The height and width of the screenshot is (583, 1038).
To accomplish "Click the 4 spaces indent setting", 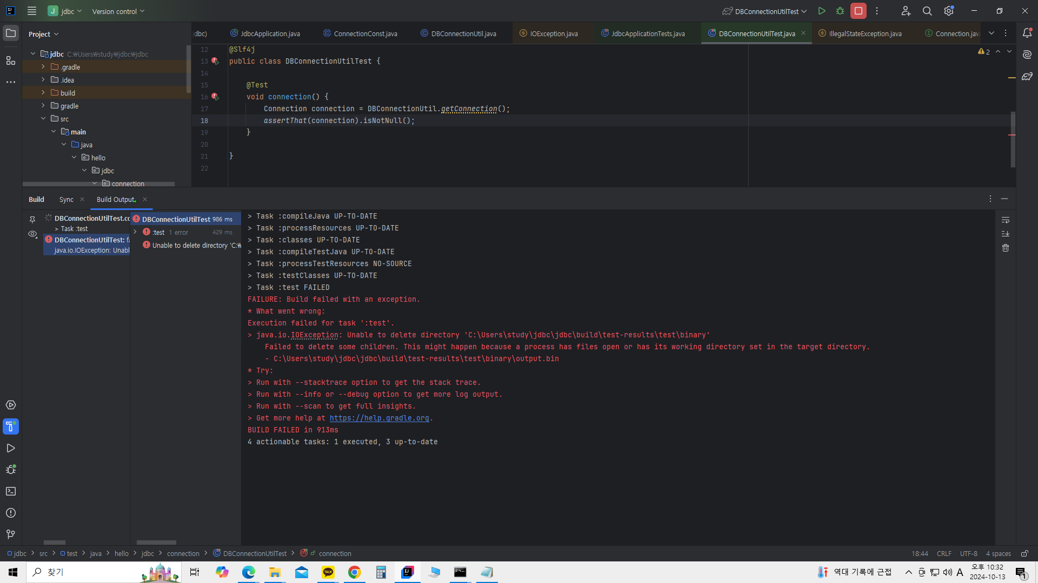I will click(998, 553).
